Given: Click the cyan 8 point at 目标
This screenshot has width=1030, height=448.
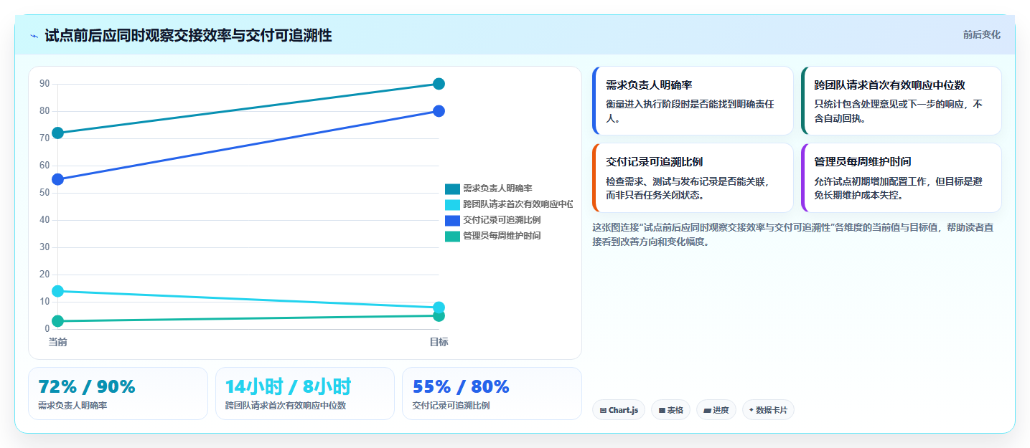Looking at the screenshot, I should click(439, 308).
